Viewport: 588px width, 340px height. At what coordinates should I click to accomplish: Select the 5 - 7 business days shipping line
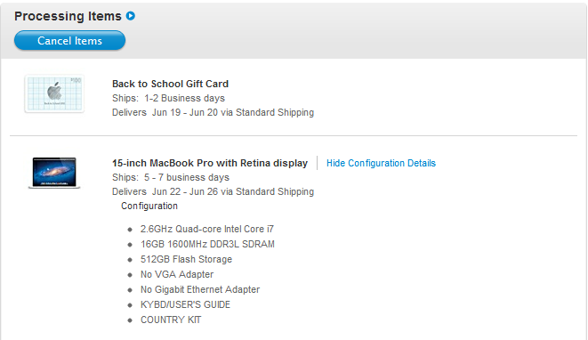coord(171,177)
